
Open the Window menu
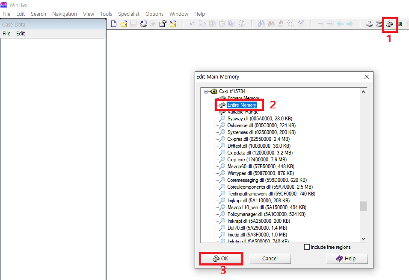pyautogui.click(x=179, y=14)
